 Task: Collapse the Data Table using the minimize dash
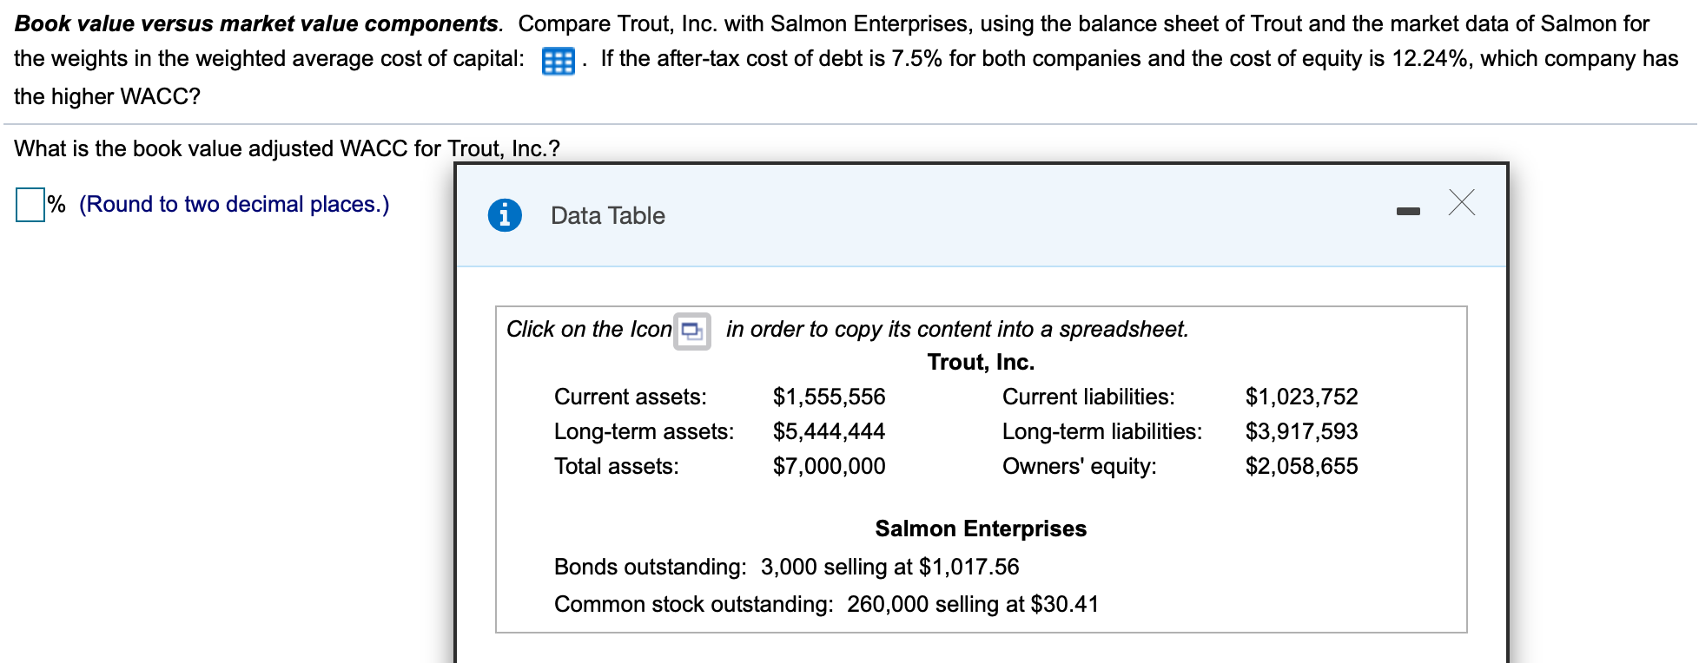(x=1409, y=210)
